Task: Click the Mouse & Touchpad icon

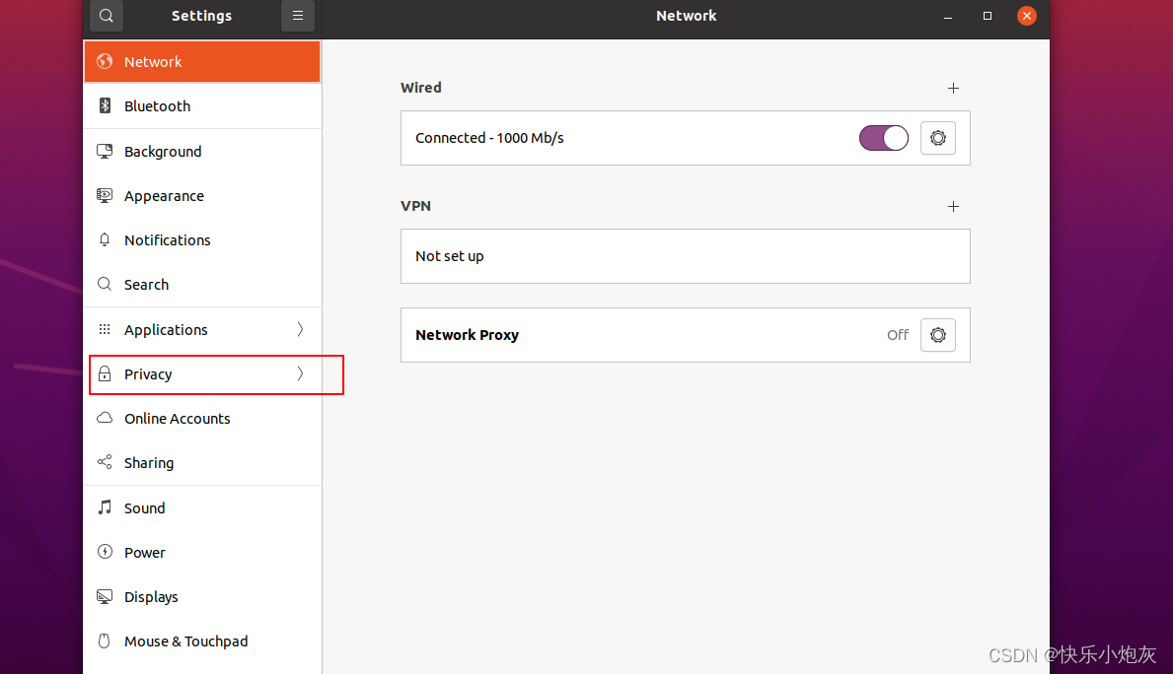Action: click(105, 641)
